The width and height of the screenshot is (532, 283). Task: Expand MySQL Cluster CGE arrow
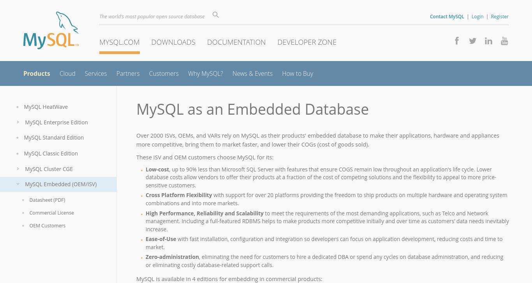18,169
